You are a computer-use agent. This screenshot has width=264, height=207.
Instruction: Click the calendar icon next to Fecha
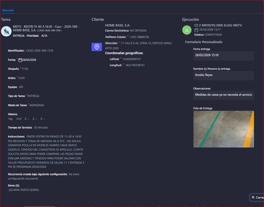pos(20,60)
